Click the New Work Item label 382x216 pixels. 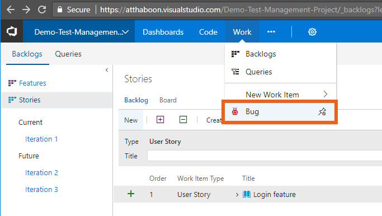[x=272, y=95]
